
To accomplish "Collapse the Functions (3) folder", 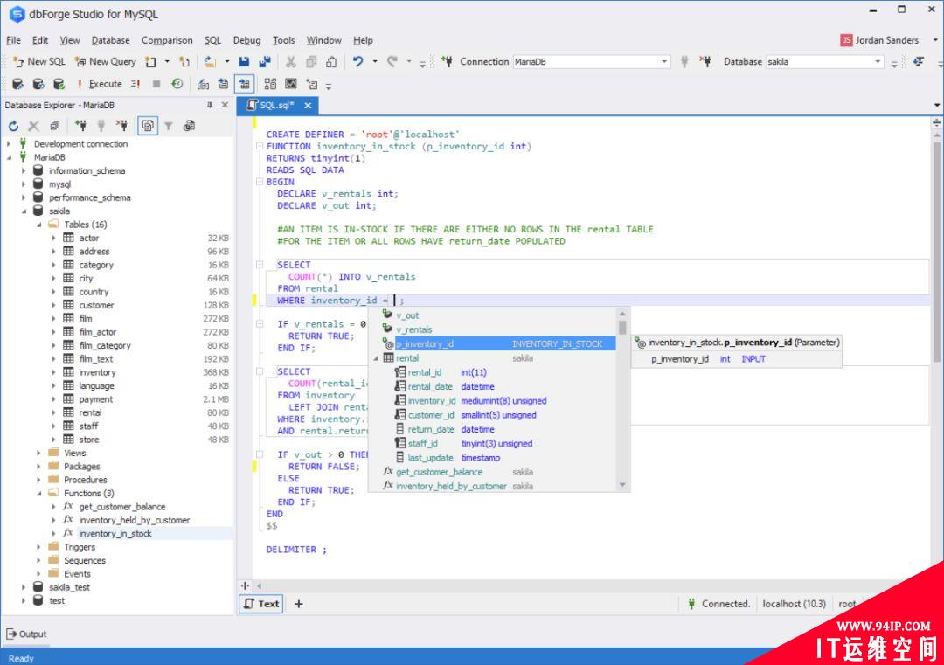I will pyautogui.click(x=39, y=494).
